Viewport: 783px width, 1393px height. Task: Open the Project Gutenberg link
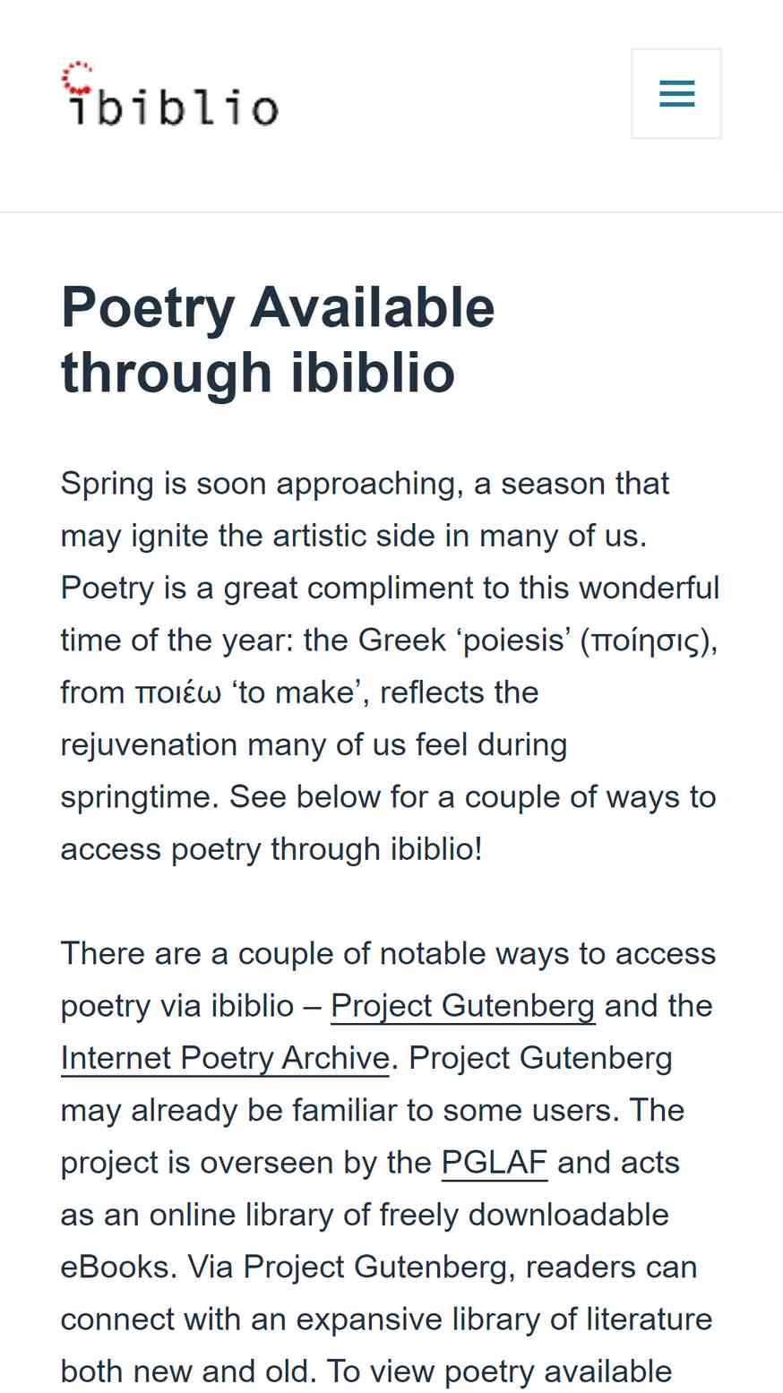click(463, 1006)
